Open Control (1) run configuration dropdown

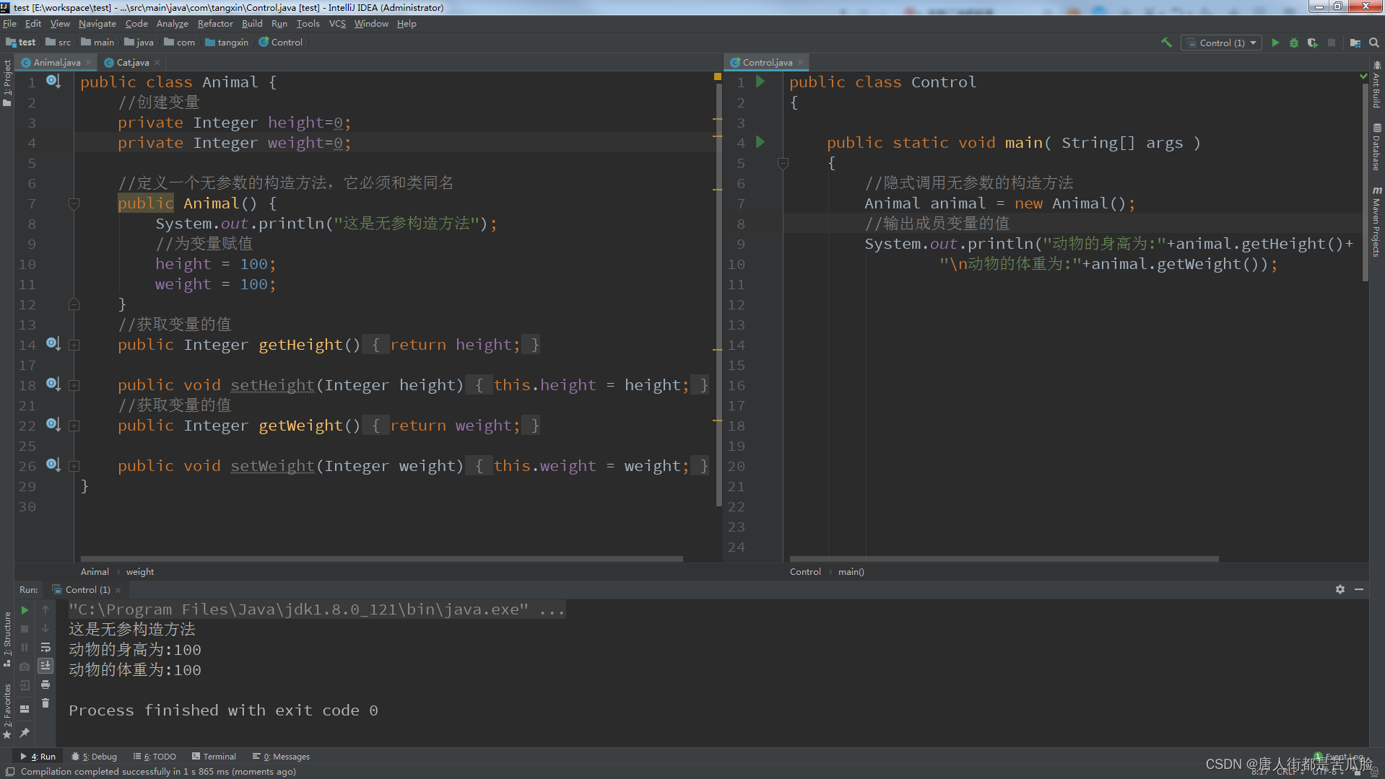pyautogui.click(x=1222, y=43)
